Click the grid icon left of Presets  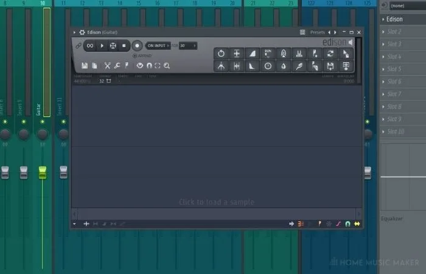[302, 32]
